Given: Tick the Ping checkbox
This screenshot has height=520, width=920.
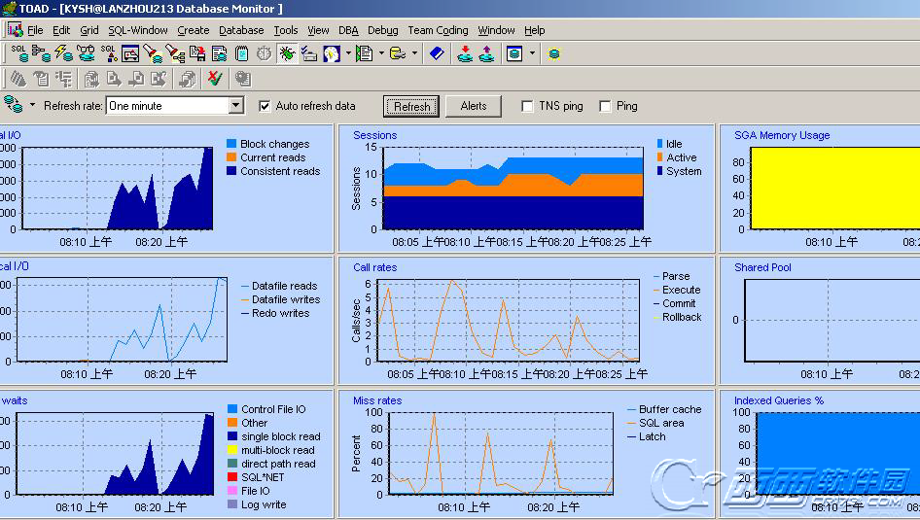Looking at the screenshot, I should (605, 106).
